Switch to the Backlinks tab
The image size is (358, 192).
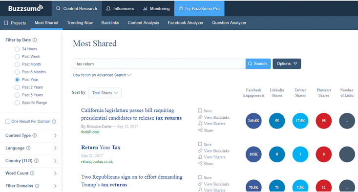(x=110, y=22)
